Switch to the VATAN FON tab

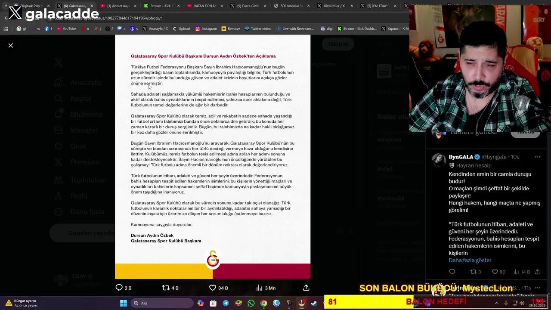(x=204, y=6)
